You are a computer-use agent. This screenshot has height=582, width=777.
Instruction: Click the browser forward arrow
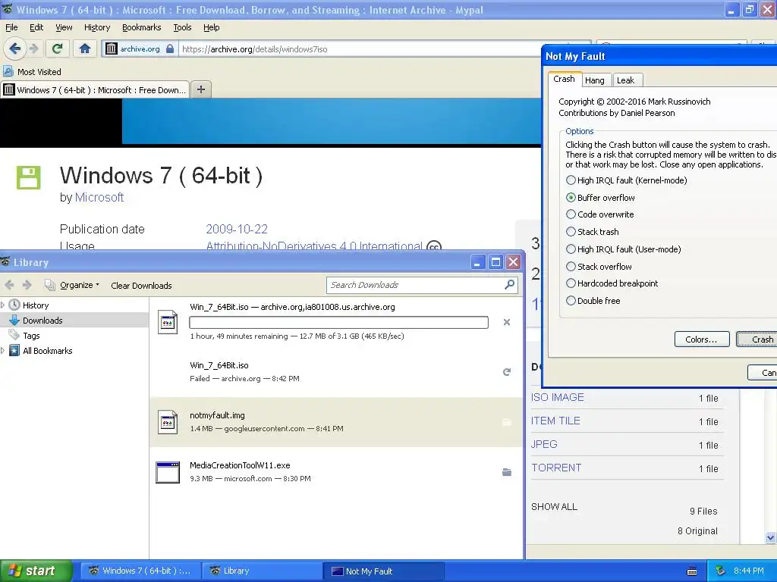33,48
